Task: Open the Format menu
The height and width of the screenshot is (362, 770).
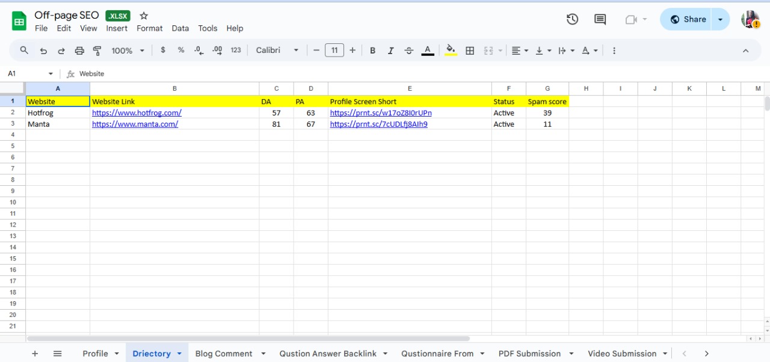Action: (150, 28)
